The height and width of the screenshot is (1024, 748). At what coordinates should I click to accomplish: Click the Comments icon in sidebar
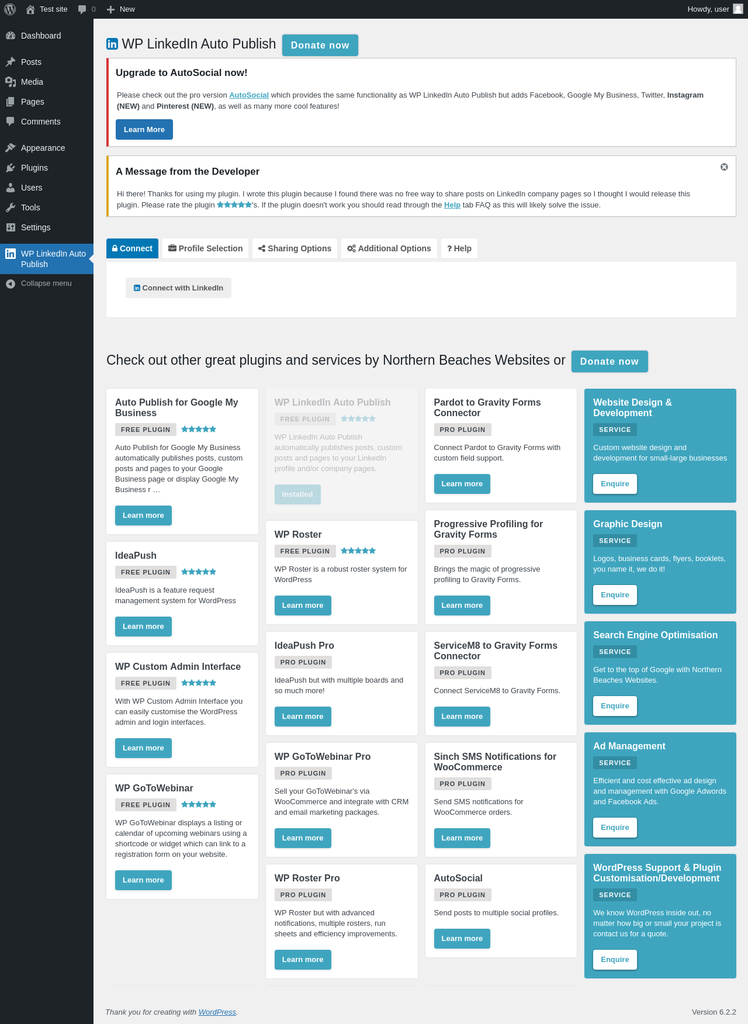pyautogui.click(x=11, y=122)
